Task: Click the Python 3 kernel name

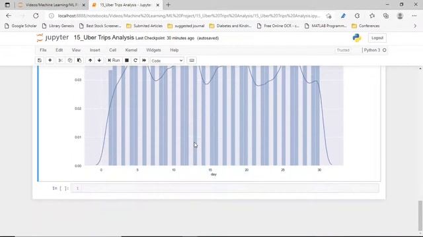Action: 371,50
